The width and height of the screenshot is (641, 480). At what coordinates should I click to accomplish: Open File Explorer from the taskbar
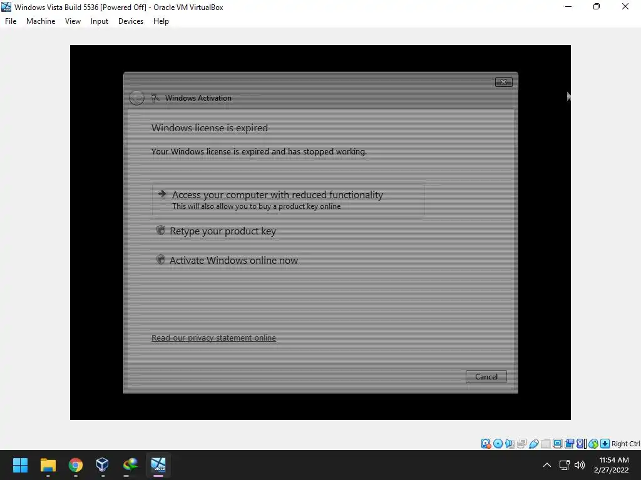[48, 465]
